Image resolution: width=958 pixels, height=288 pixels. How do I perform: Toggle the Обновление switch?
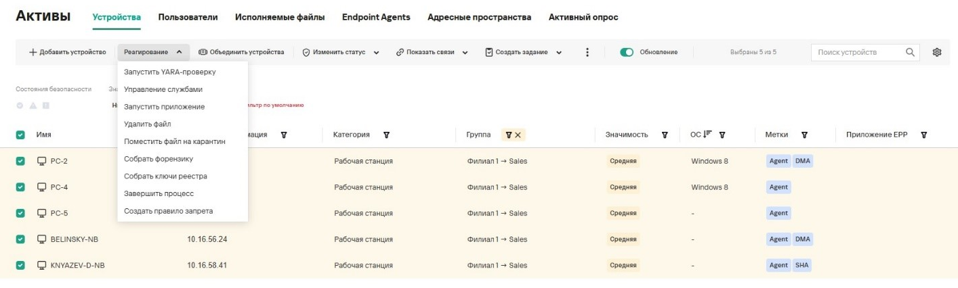(627, 52)
